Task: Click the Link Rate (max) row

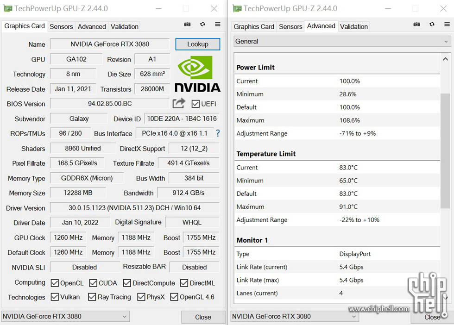Action: click(x=337, y=280)
